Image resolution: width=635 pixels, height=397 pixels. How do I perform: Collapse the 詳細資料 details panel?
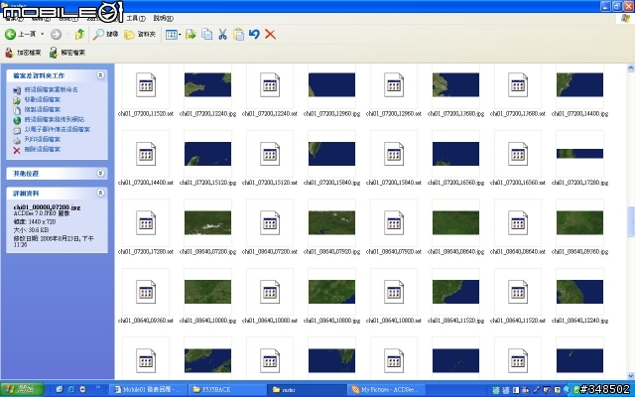tap(100, 194)
